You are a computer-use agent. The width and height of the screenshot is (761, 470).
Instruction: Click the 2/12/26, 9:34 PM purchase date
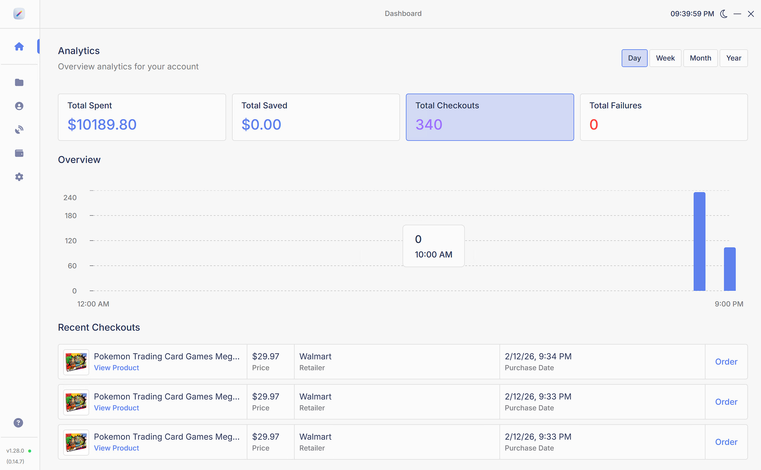click(x=538, y=356)
